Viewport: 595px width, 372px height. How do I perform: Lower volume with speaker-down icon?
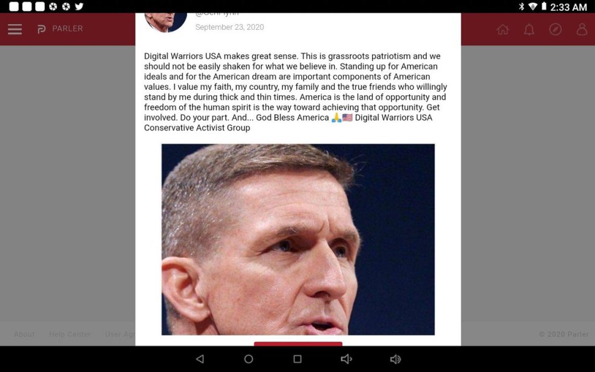(346, 359)
